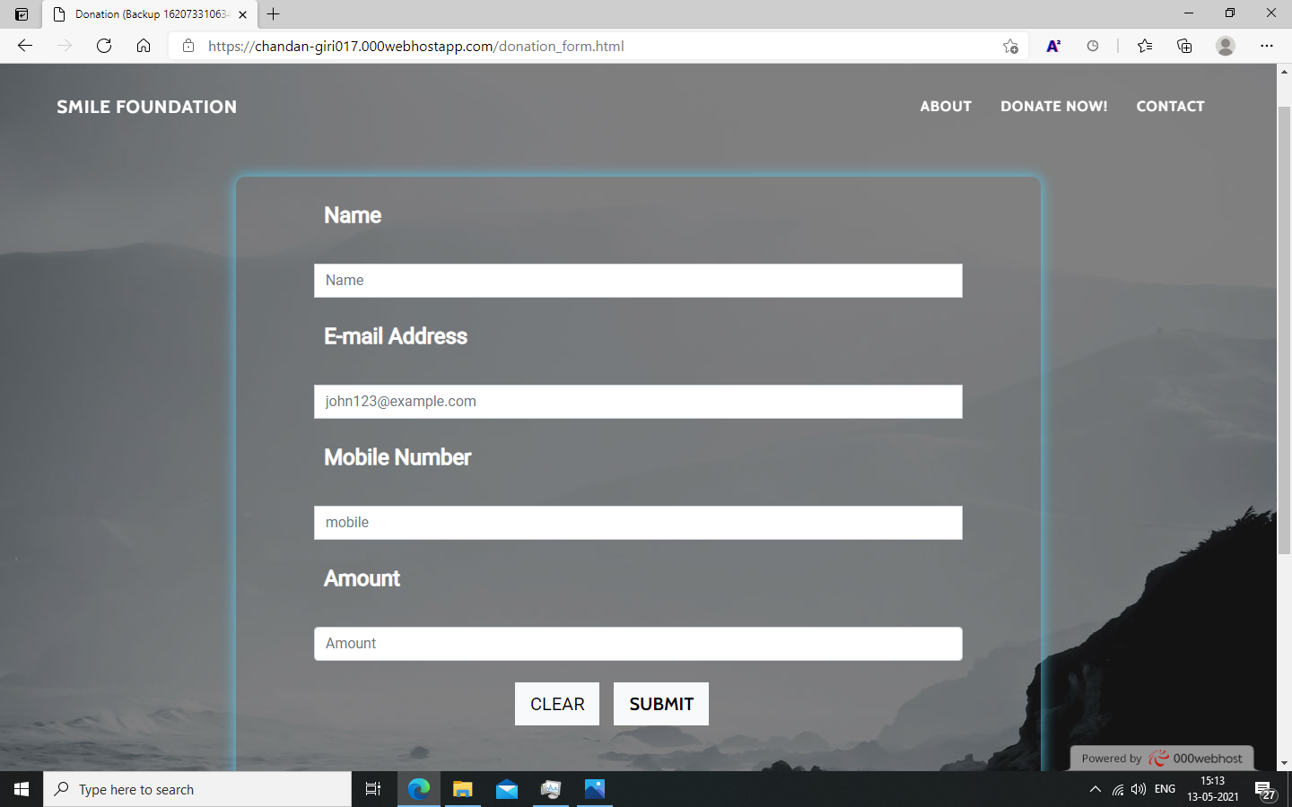Refresh the donation form page
The height and width of the screenshot is (807, 1292).
[104, 46]
